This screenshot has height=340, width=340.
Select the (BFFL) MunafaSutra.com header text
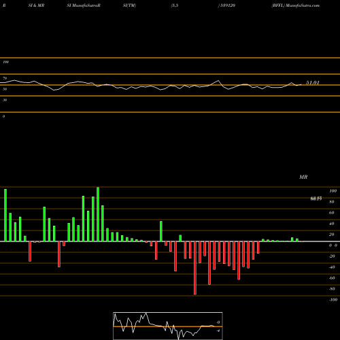click(296, 5)
